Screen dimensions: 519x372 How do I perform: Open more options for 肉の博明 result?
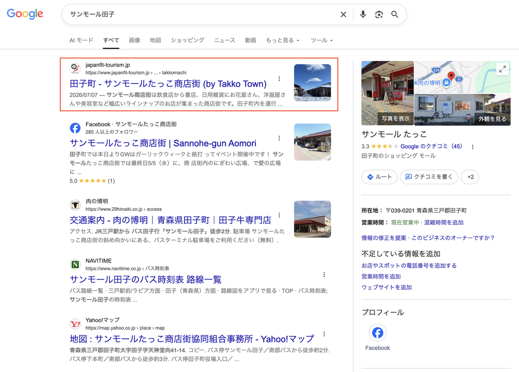point(279,215)
